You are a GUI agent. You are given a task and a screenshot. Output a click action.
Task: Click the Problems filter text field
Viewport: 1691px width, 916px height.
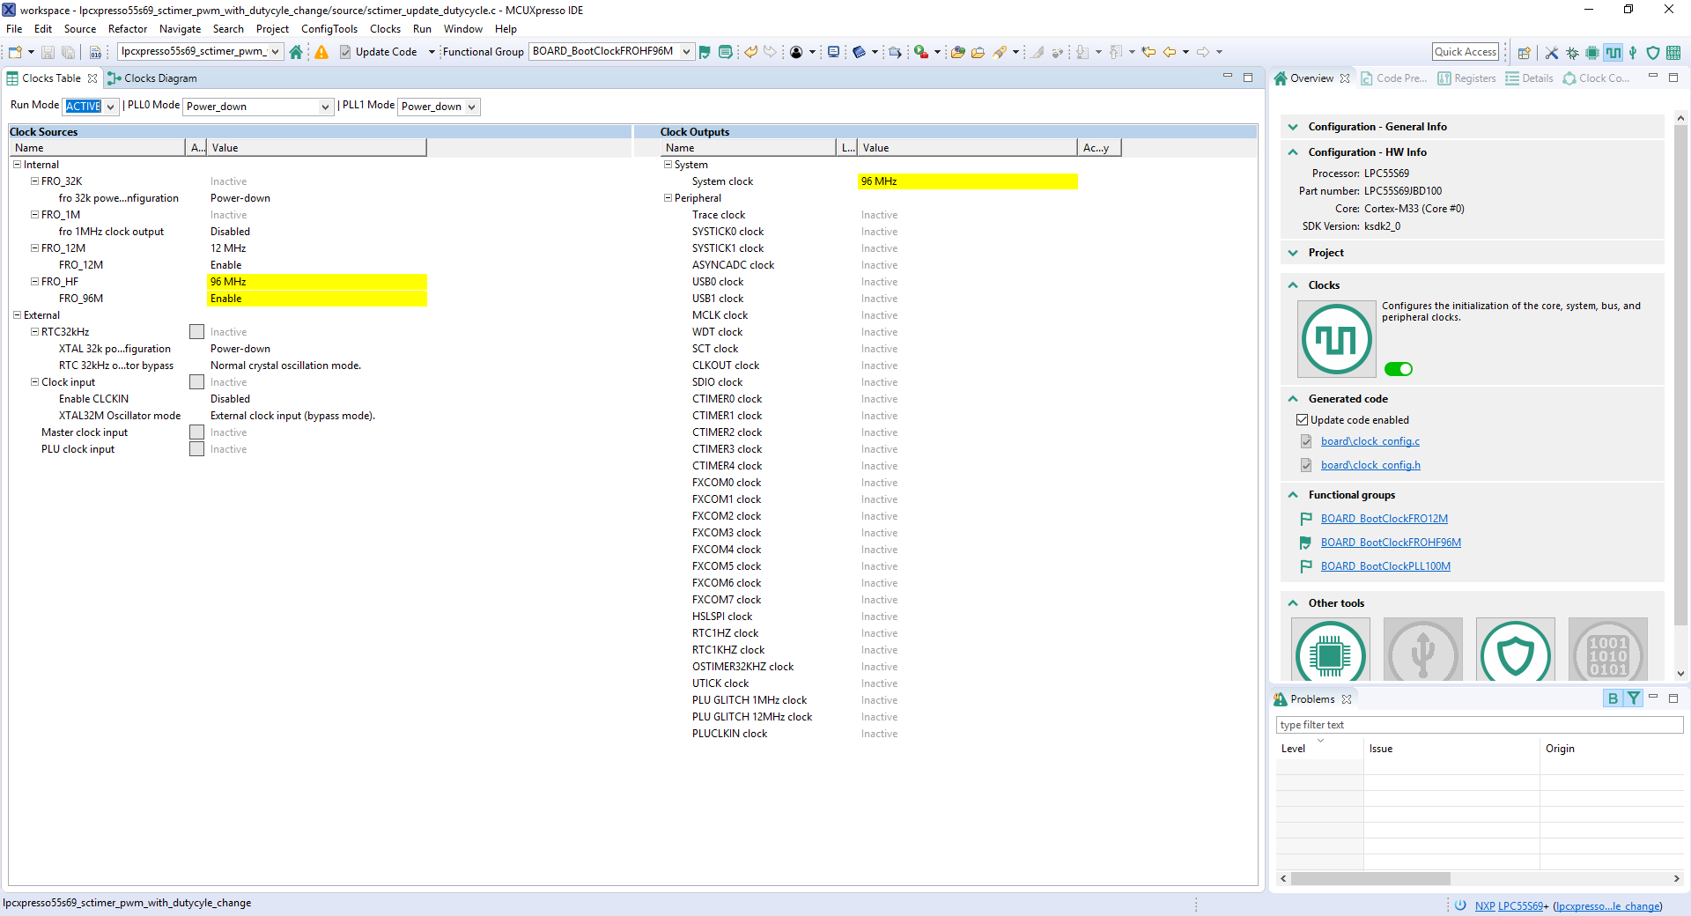point(1479,725)
